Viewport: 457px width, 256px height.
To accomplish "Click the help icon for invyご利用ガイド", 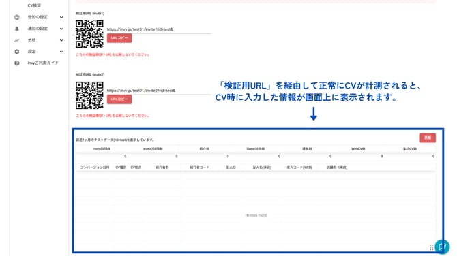I will (17, 63).
